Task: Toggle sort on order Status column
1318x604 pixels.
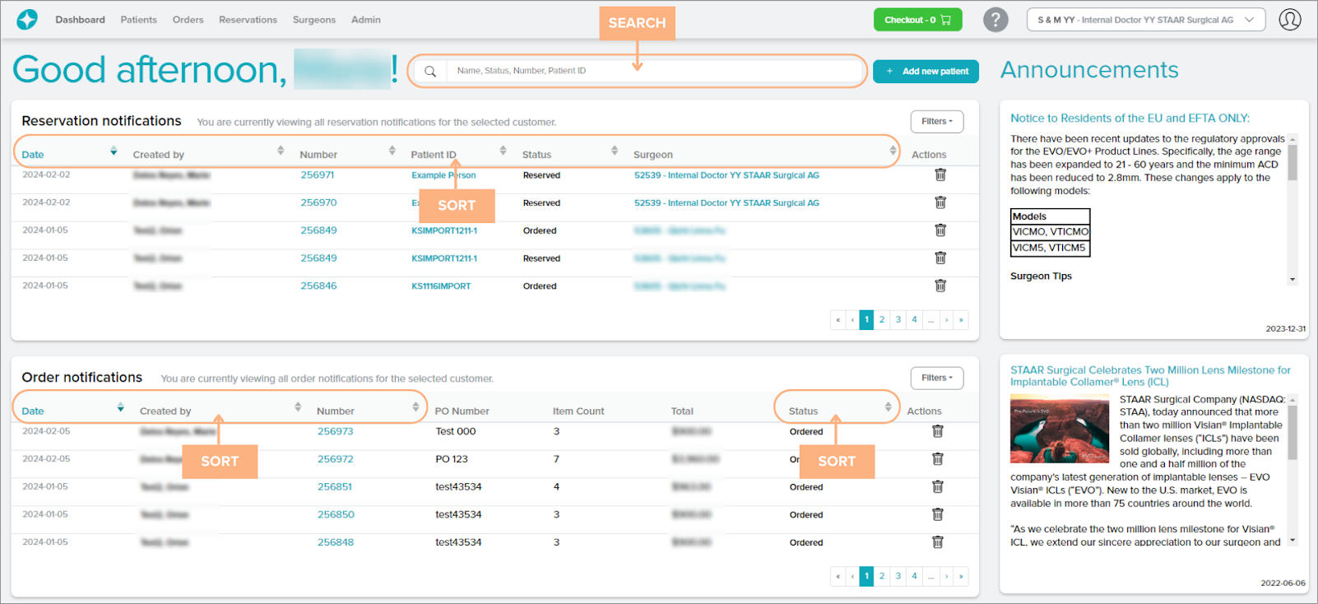Action: (888, 407)
